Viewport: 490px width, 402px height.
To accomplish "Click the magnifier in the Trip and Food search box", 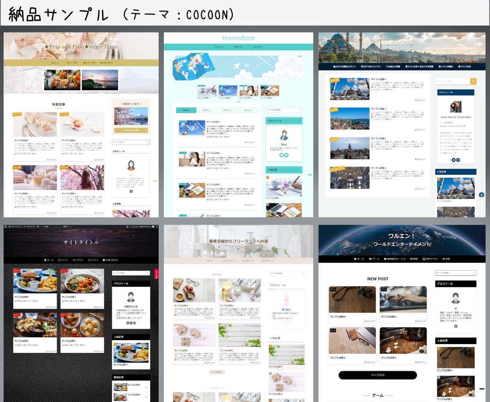I will (148, 142).
